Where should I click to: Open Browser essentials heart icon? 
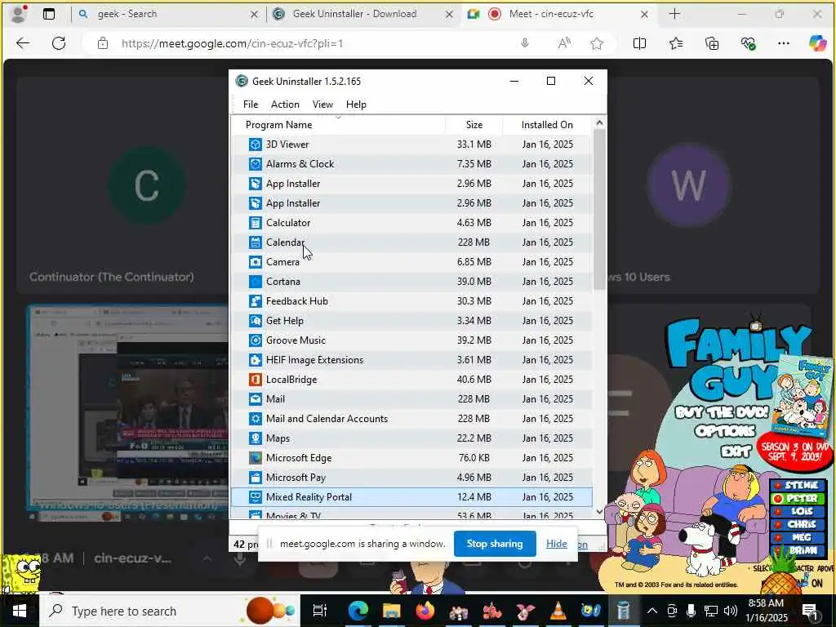coord(748,44)
